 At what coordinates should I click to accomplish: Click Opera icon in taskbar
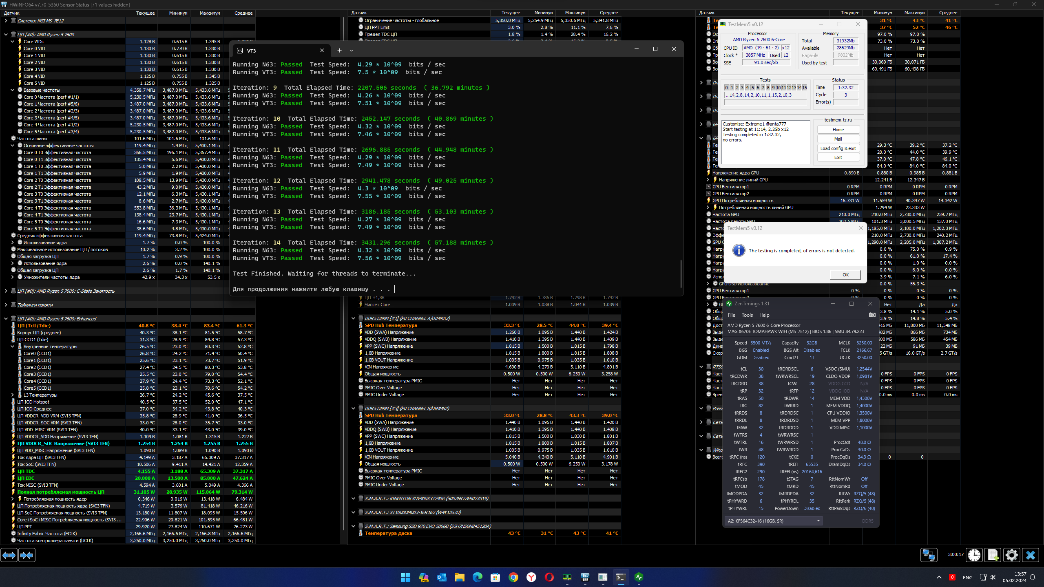tap(549, 577)
